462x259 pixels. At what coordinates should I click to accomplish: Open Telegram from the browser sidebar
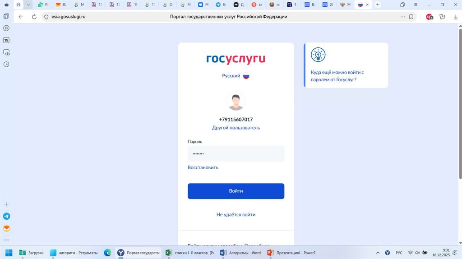6,216
